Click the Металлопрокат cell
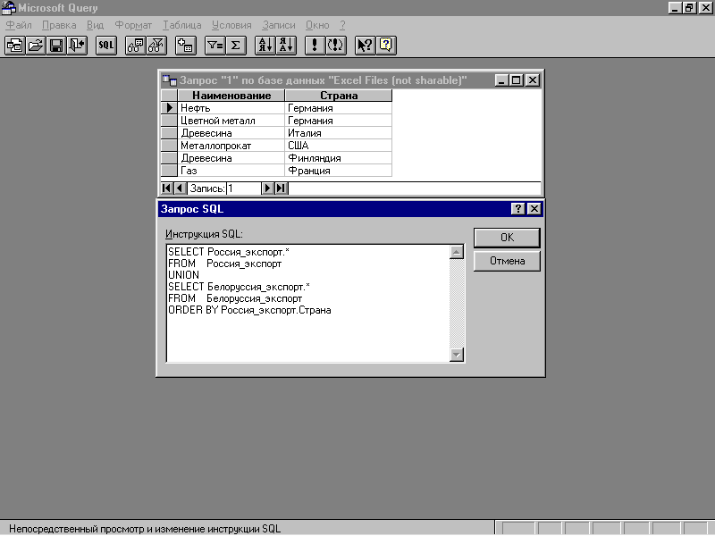Screen dimensions: 715x536 point(231,146)
